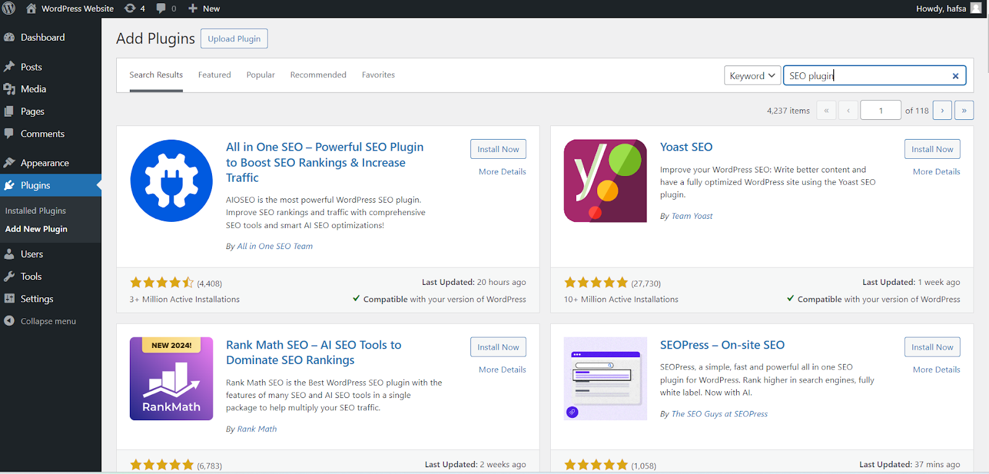The width and height of the screenshot is (989, 474).
Task: Click the Dashboard gauge icon
Action: pyautogui.click(x=9, y=37)
